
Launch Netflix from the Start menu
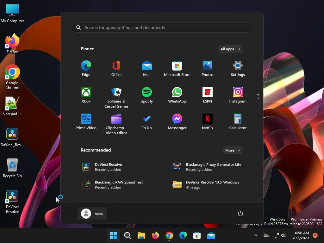pyautogui.click(x=208, y=122)
